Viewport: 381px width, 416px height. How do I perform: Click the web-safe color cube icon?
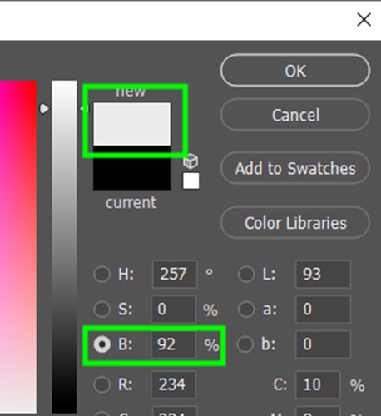click(x=190, y=161)
